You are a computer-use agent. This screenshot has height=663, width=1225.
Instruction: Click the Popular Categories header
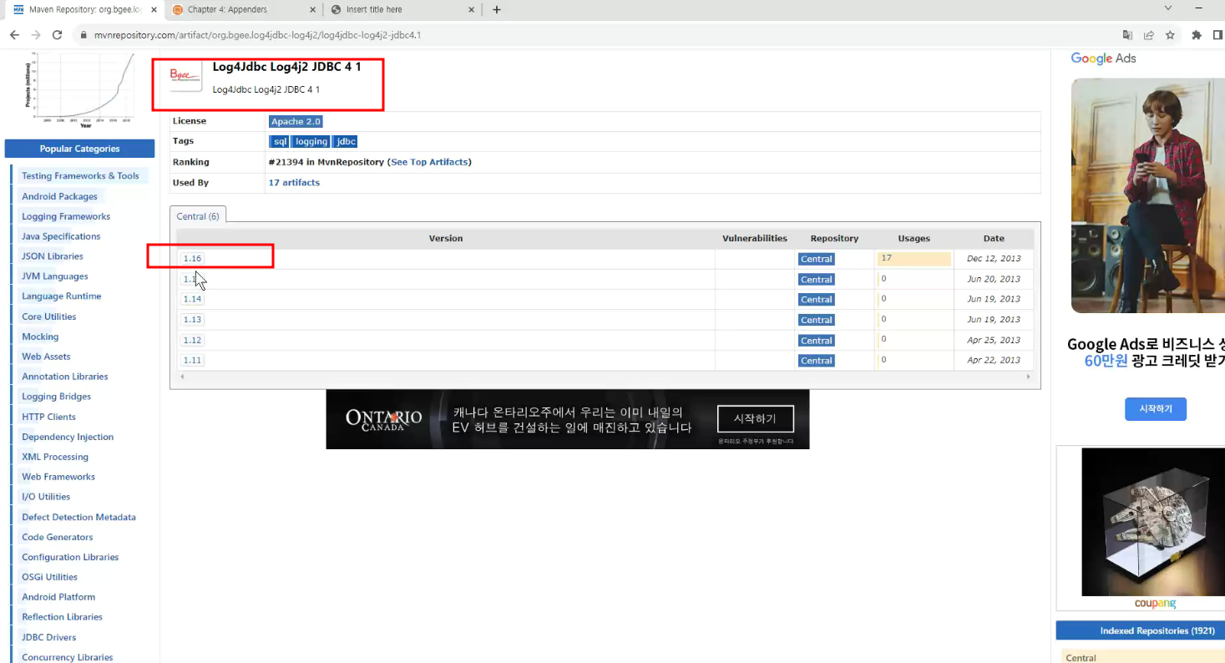click(79, 149)
